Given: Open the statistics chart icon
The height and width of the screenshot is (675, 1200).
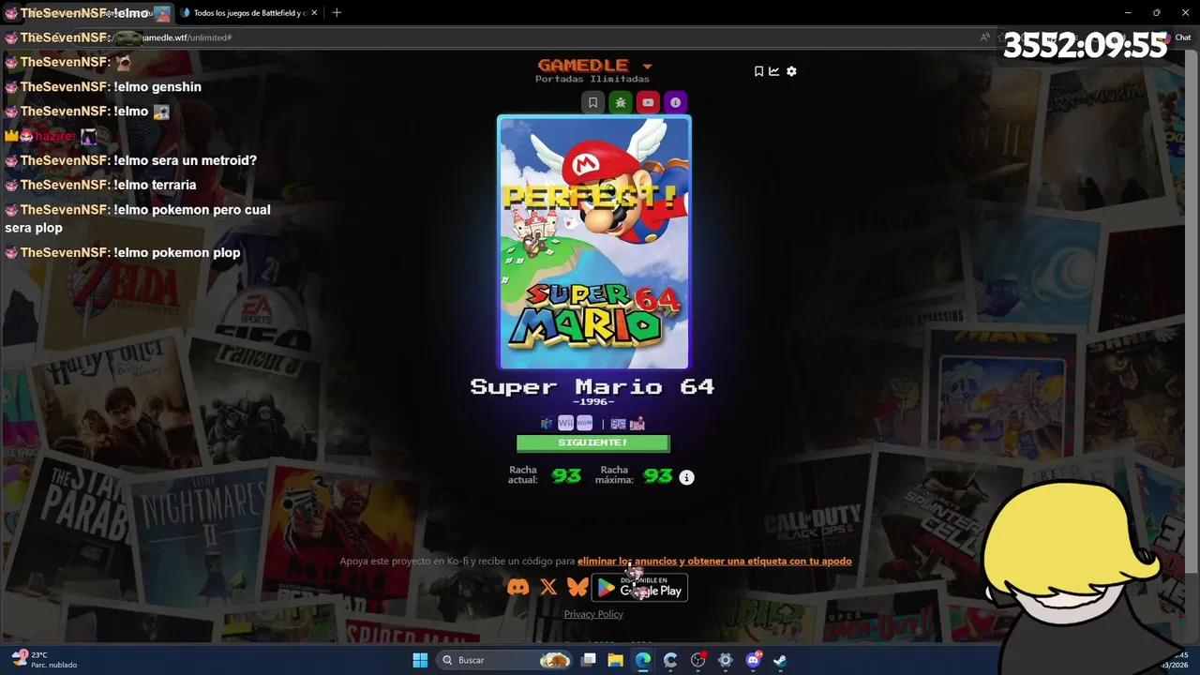Looking at the screenshot, I should pyautogui.click(x=774, y=71).
